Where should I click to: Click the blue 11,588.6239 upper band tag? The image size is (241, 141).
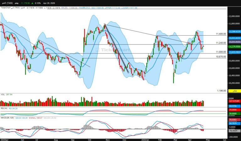234,31
